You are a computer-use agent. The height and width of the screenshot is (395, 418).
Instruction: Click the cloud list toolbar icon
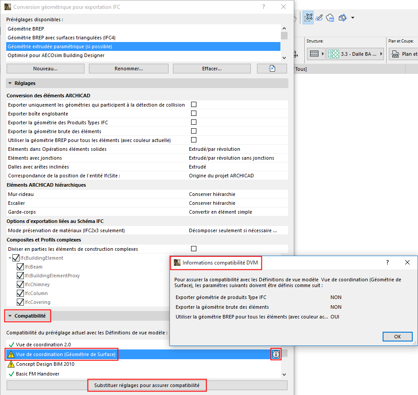[330, 18]
